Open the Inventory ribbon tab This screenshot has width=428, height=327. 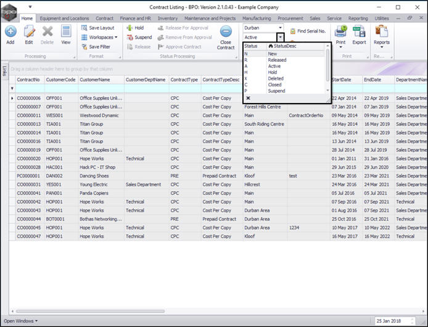pos(168,19)
